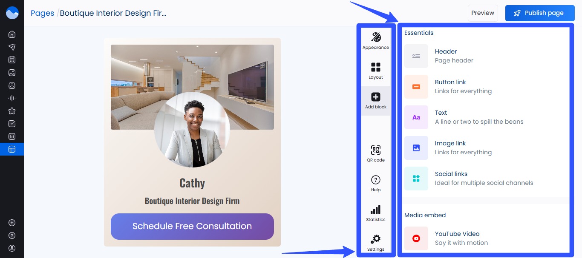
Task: Open the Appearance panel
Action: pos(375,41)
